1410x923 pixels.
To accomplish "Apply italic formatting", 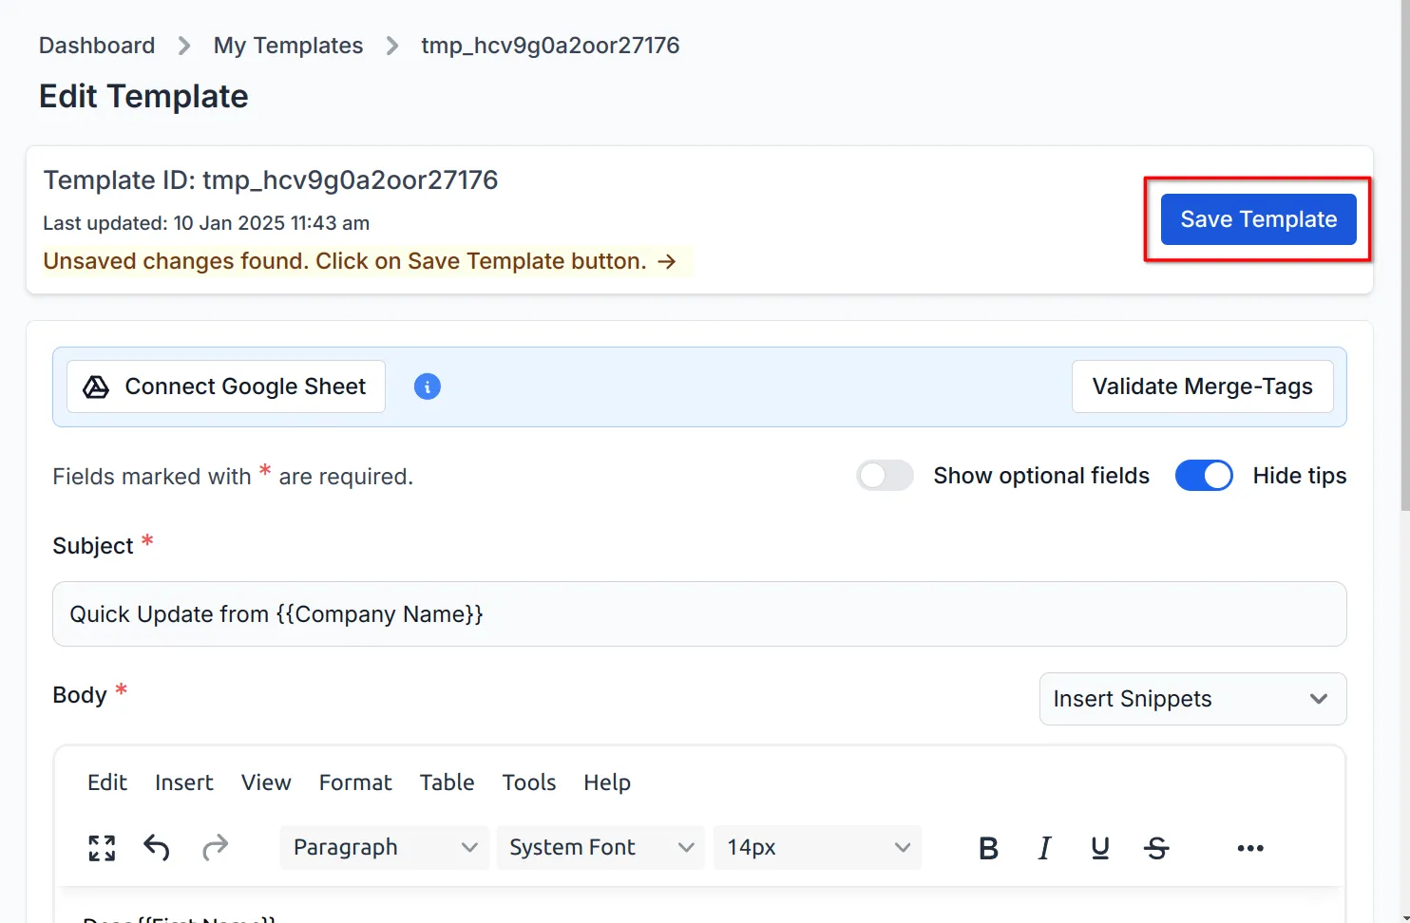I will pos(1044,848).
